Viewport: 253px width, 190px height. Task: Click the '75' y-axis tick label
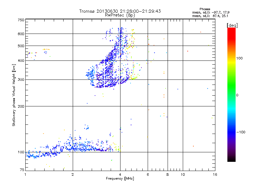(22, 170)
